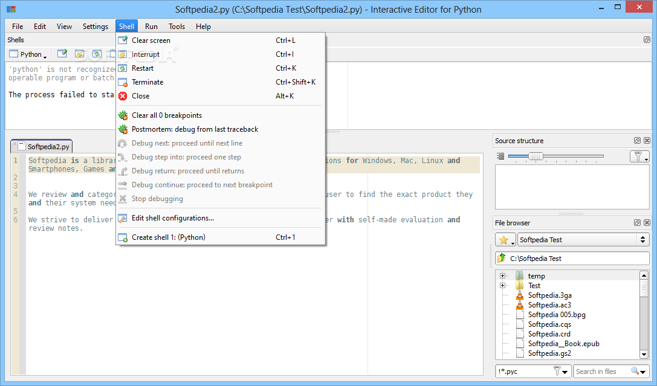Close the Softpedia2.py tab with its x
The height and width of the screenshot is (386, 657).
coord(15,144)
